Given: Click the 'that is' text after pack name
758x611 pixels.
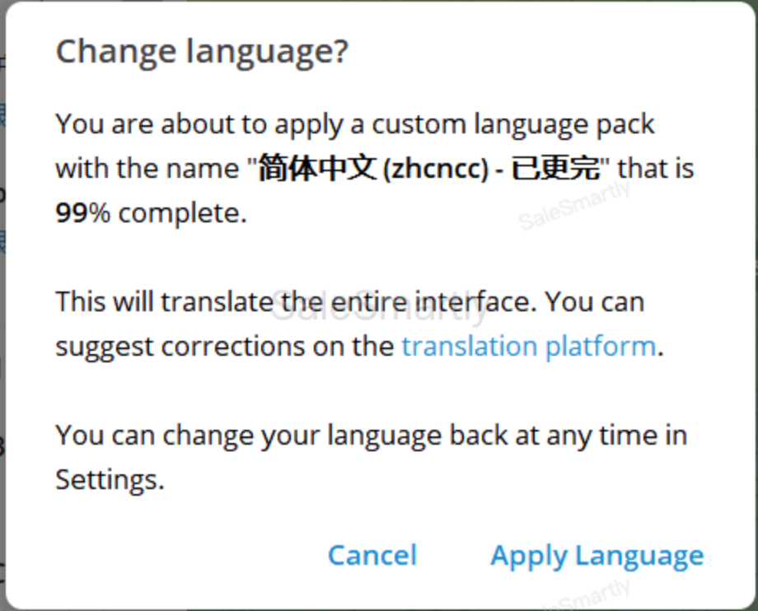Looking at the screenshot, I should [x=656, y=169].
